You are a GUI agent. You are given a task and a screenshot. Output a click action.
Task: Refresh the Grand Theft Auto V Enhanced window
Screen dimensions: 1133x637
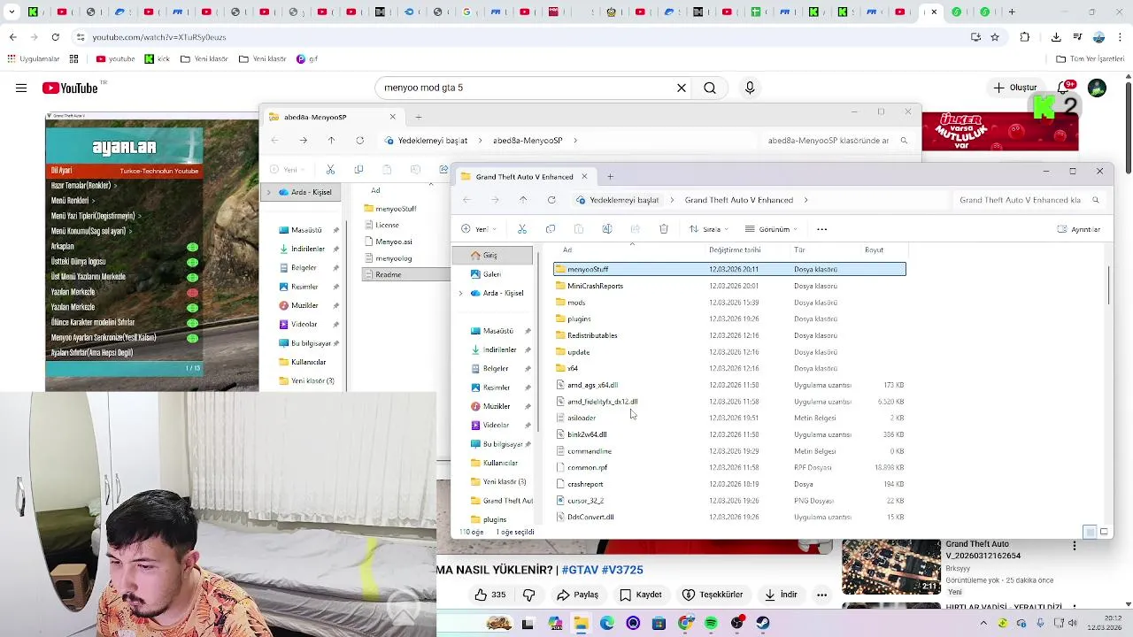(x=551, y=200)
